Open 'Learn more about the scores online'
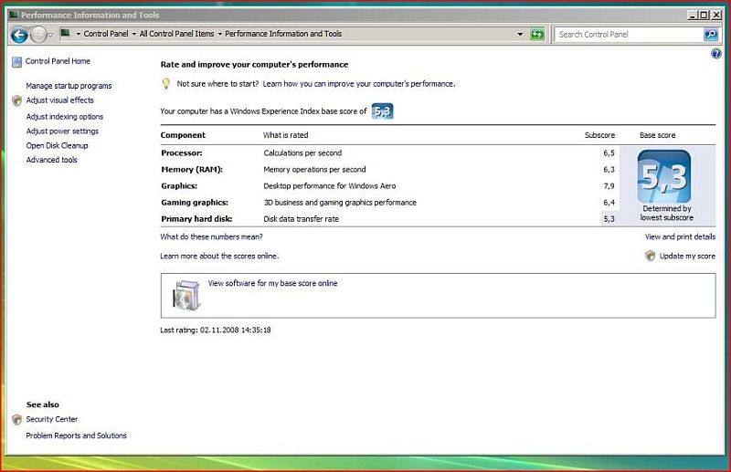Image resolution: width=731 pixels, height=472 pixels. pos(219,256)
